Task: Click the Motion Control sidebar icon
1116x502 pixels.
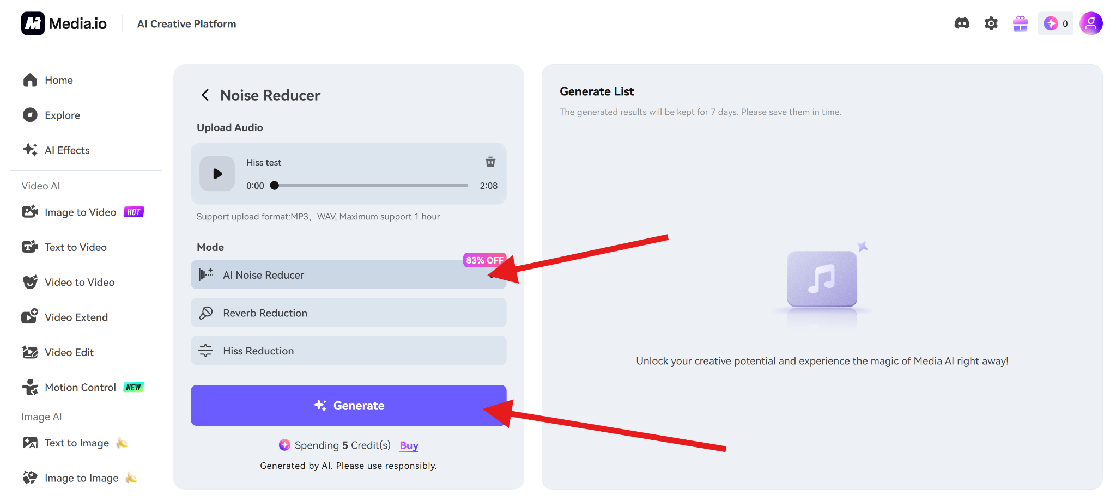Action: 30,387
